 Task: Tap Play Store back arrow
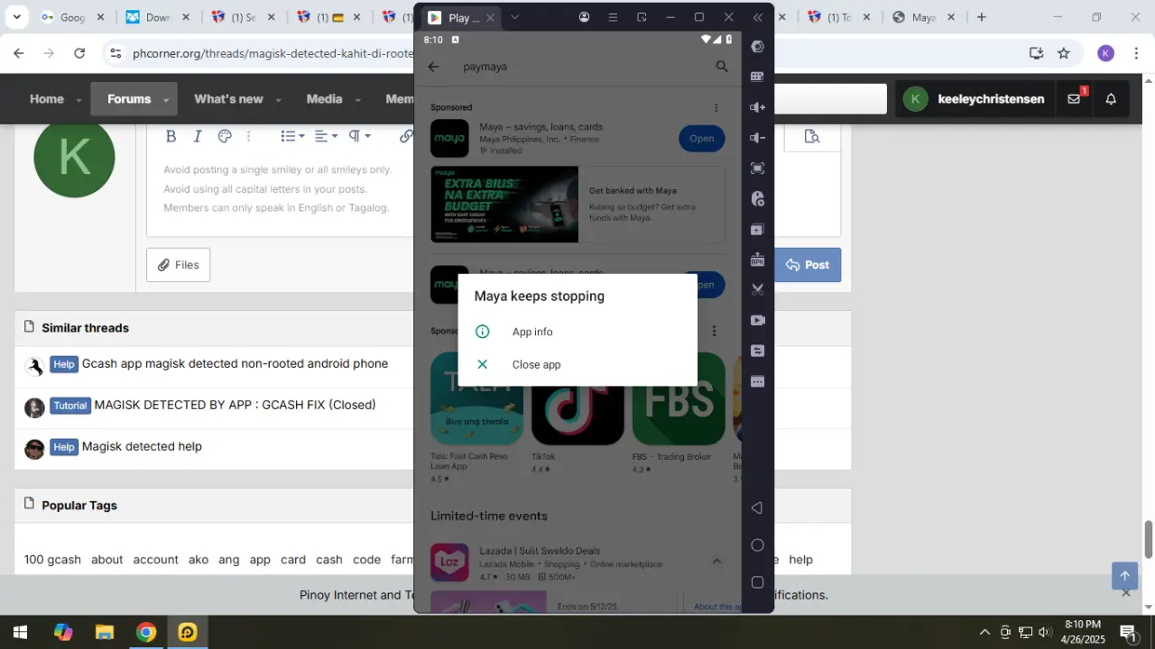pos(434,67)
